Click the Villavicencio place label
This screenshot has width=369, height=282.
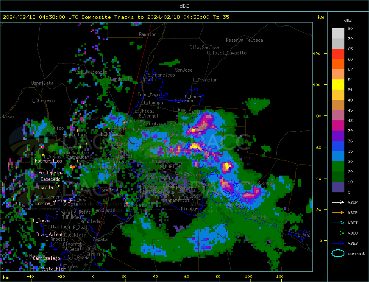click(91, 72)
